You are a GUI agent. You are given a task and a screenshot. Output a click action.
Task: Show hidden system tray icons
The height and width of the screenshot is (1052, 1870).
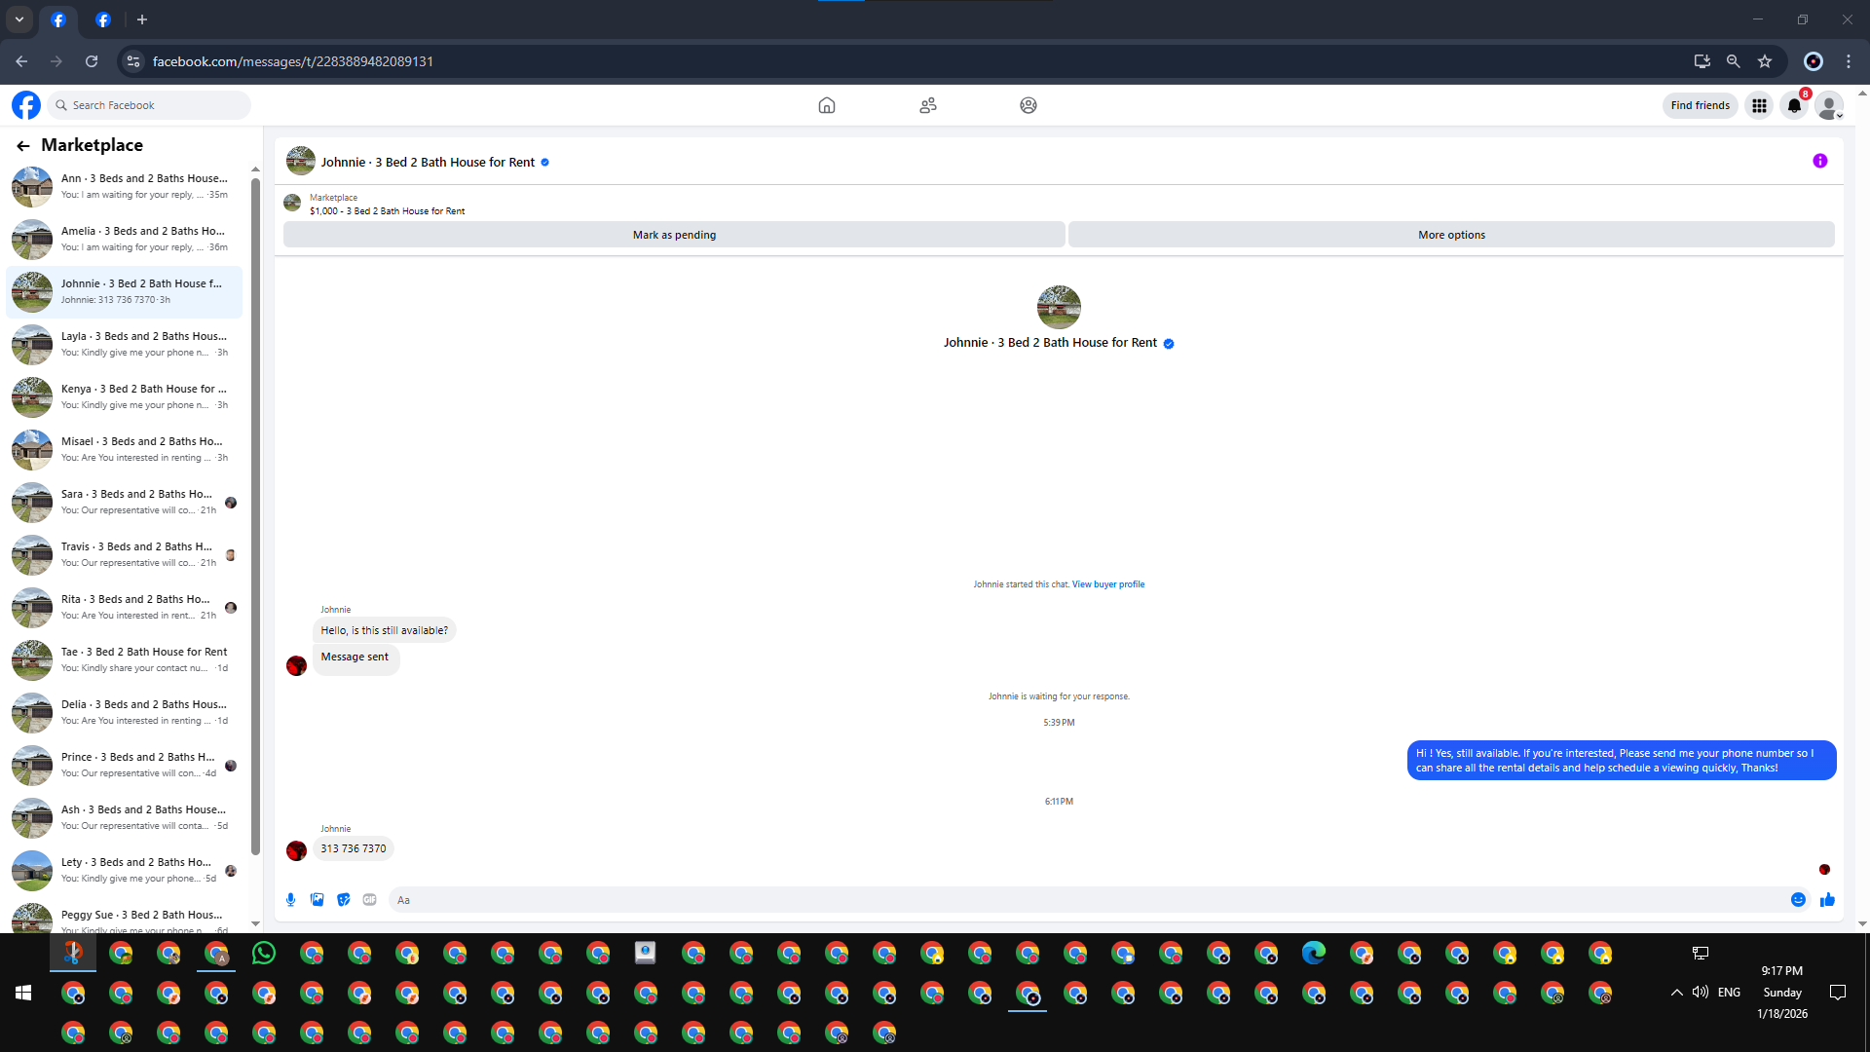(x=1676, y=993)
